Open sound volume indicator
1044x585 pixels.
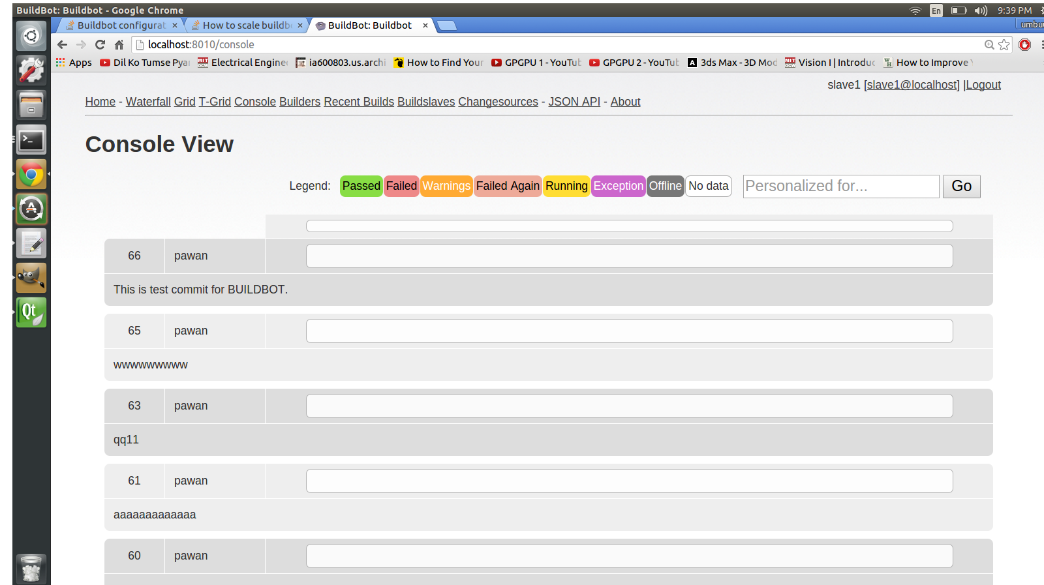[981, 10]
